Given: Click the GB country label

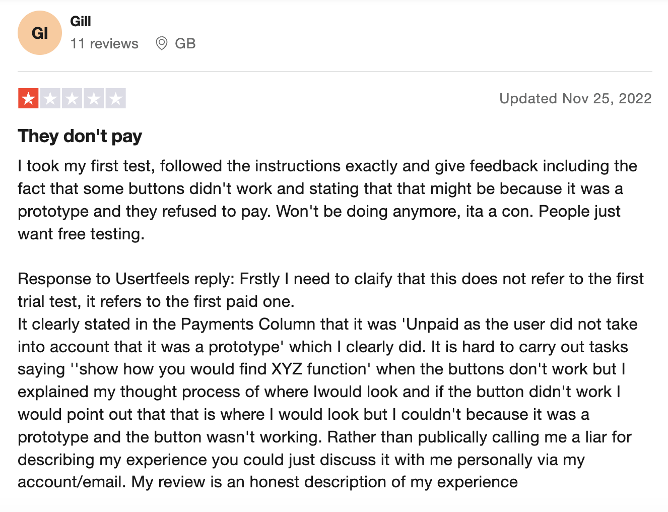Looking at the screenshot, I should (x=185, y=44).
